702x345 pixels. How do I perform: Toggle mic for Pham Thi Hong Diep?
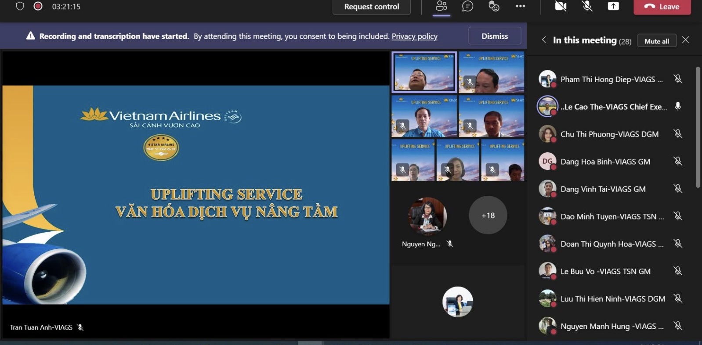[678, 79]
